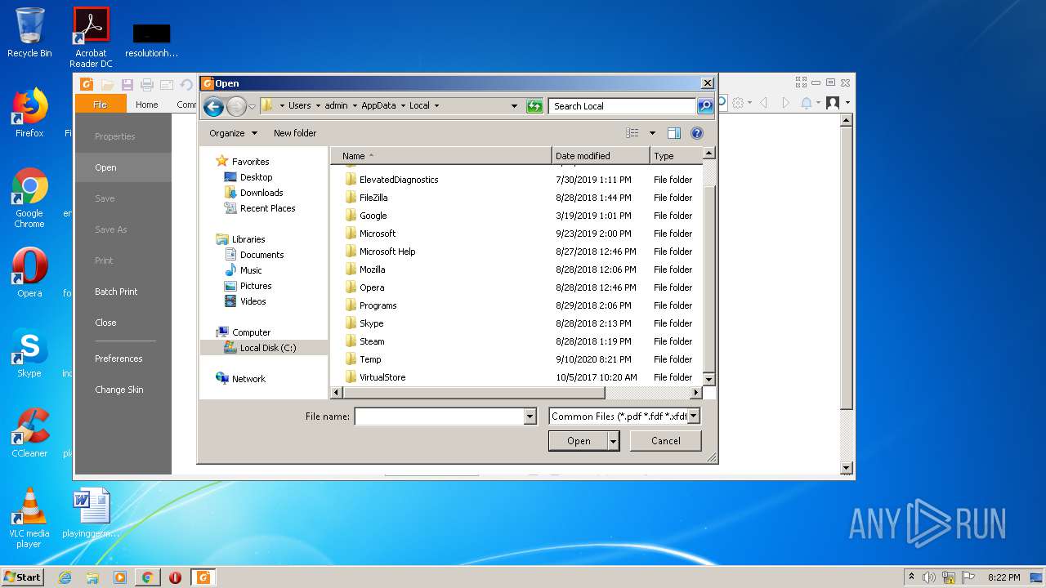Image resolution: width=1046 pixels, height=588 pixels.
Task: Click the change view icon
Action: (632, 133)
